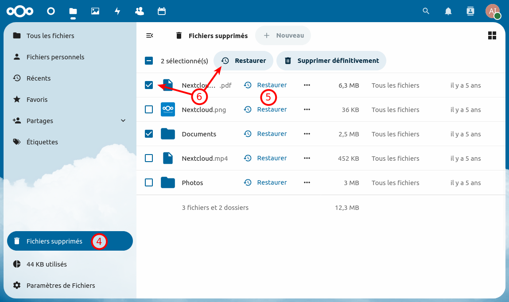Collapse the navigation sidebar icon
The image size is (509, 302).
149,35
